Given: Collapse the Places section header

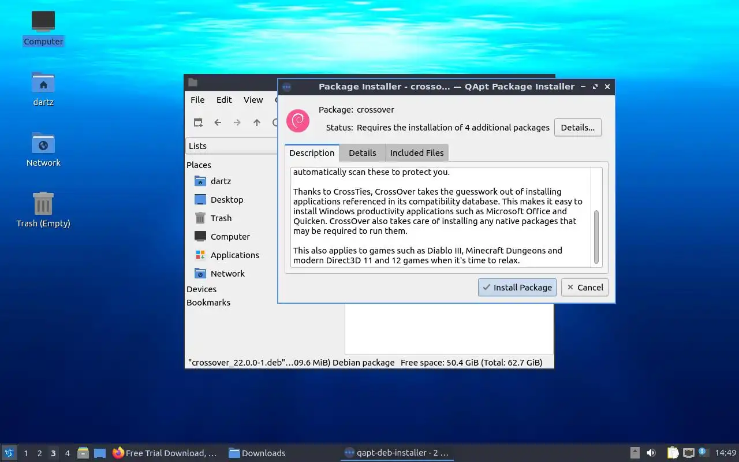Looking at the screenshot, I should [x=199, y=165].
